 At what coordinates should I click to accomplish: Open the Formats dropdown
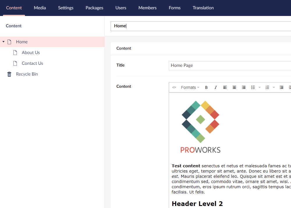[190, 87]
